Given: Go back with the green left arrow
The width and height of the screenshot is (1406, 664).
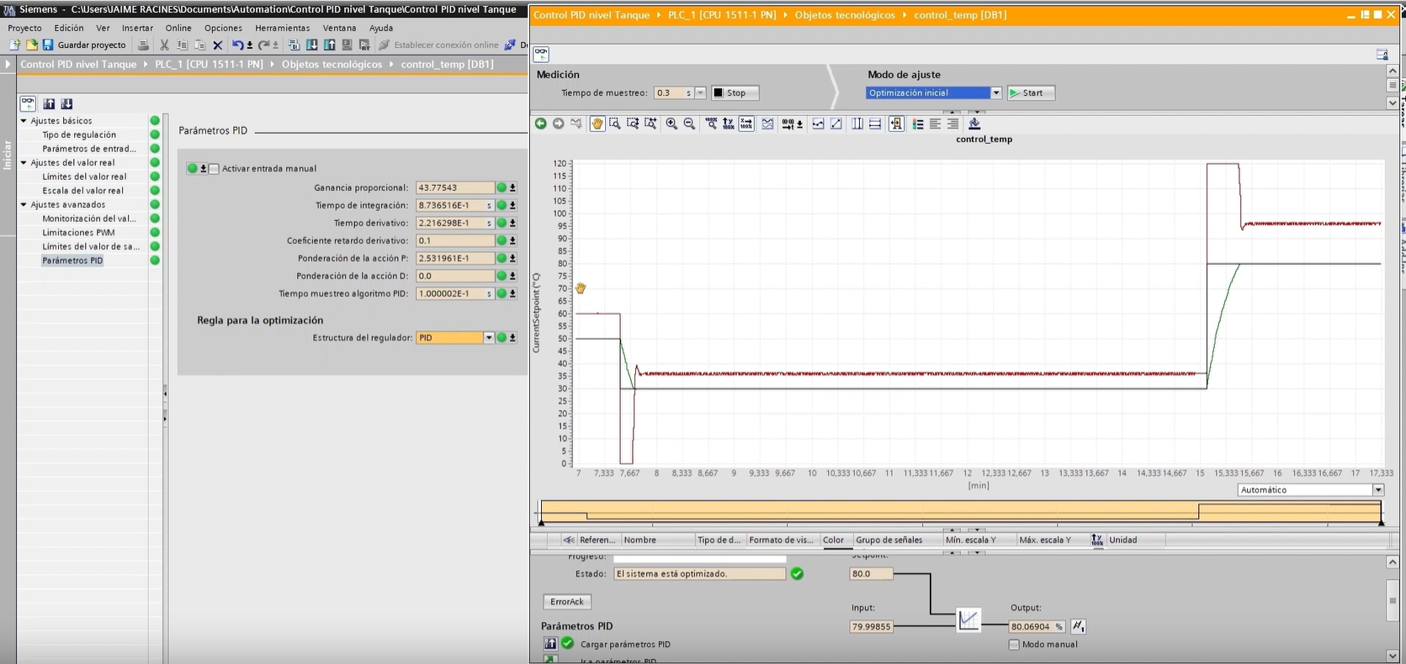Looking at the screenshot, I should pos(541,124).
